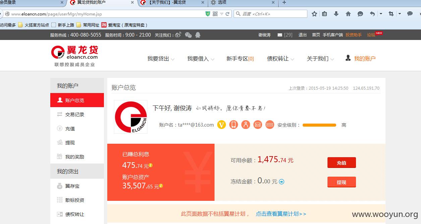Expand 我要借入 navigation menu
The height and width of the screenshot is (224, 421).
click(x=201, y=59)
